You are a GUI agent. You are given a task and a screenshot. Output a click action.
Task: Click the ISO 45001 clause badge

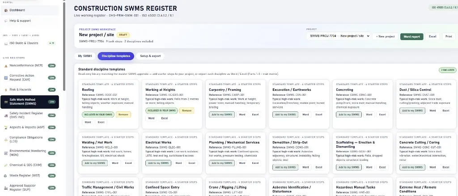(x=443, y=7)
